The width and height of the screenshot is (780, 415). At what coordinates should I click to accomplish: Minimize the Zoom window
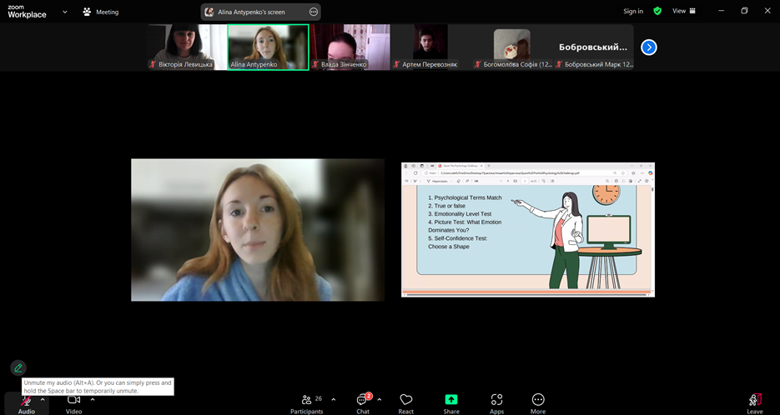[722, 11]
